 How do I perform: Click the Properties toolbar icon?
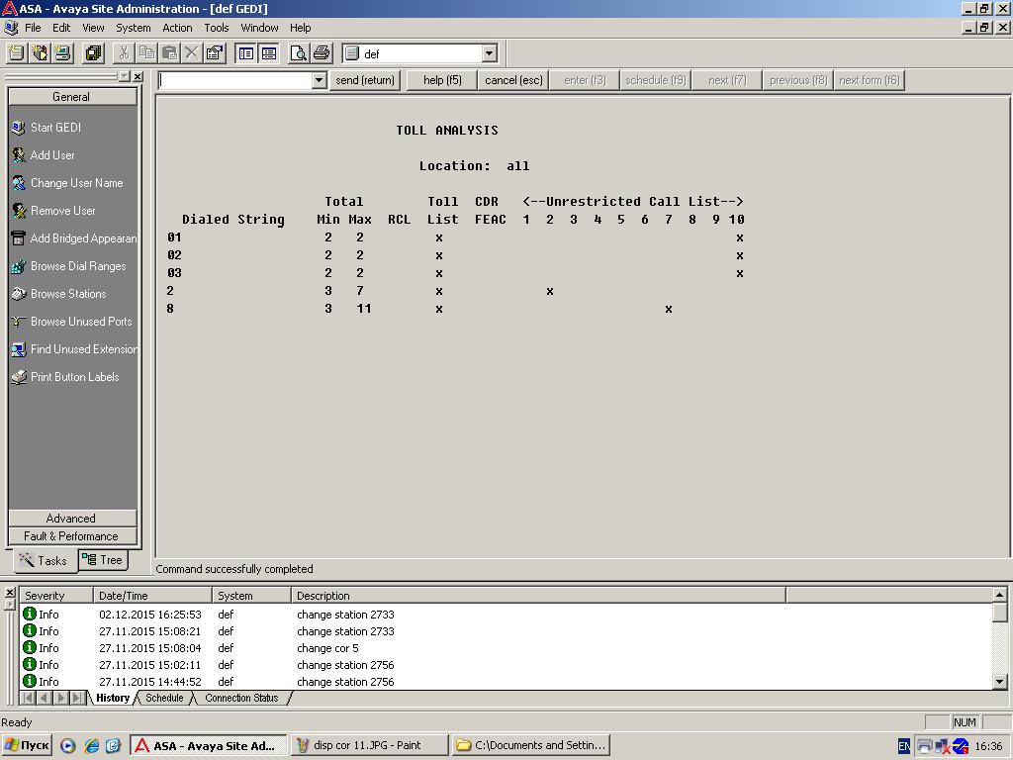tap(214, 53)
